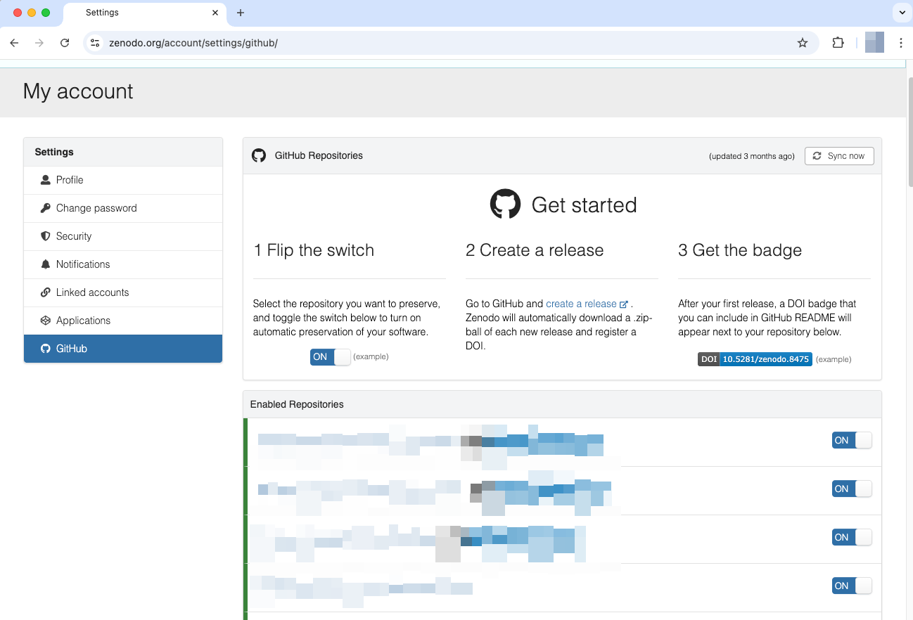Select Applications in the settings menu

(83, 321)
